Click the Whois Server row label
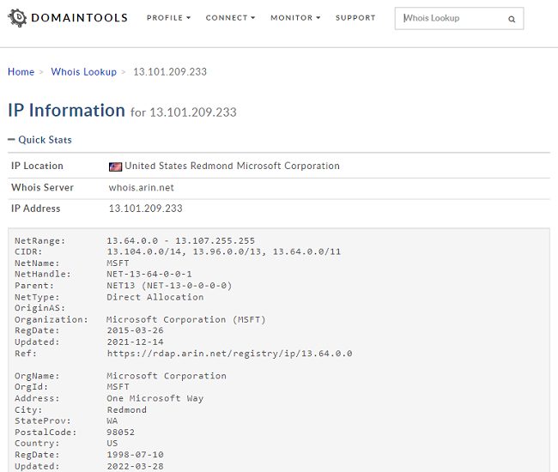This screenshot has width=558, height=472. [42, 187]
